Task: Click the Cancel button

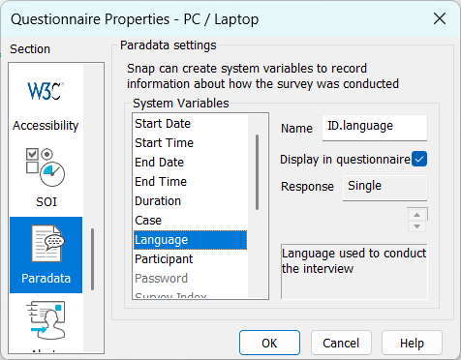Action: pyautogui.click(x=341, y=343)
